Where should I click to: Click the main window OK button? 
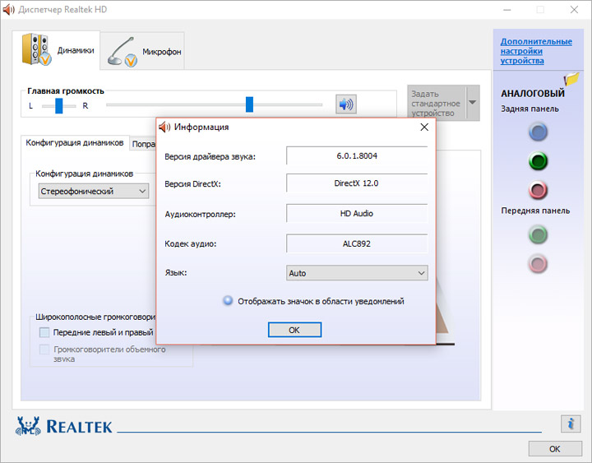(x=555, y=449)
